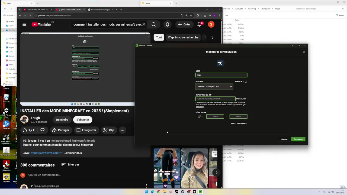Open a new Chrome tab

click(x=121, y=10)
